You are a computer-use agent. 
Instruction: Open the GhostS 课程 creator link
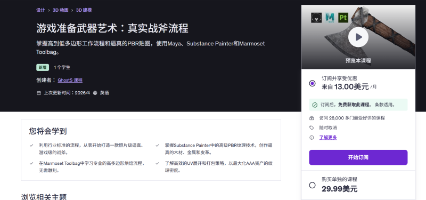pos(70,80)
